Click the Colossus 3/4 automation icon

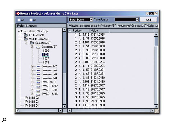pyautogui.click(x=38, y=70)
